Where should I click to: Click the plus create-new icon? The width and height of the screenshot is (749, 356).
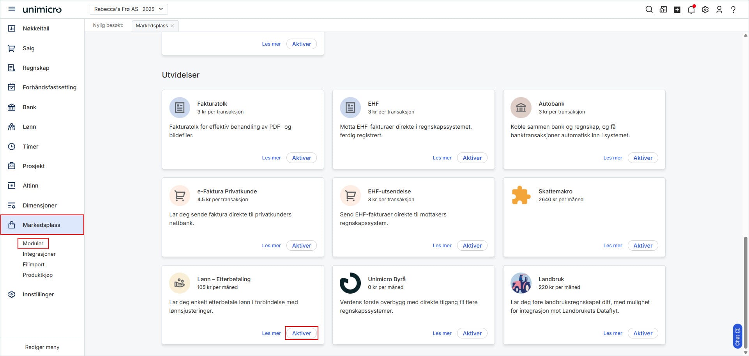pyautogui.click(x=677, y=9)
